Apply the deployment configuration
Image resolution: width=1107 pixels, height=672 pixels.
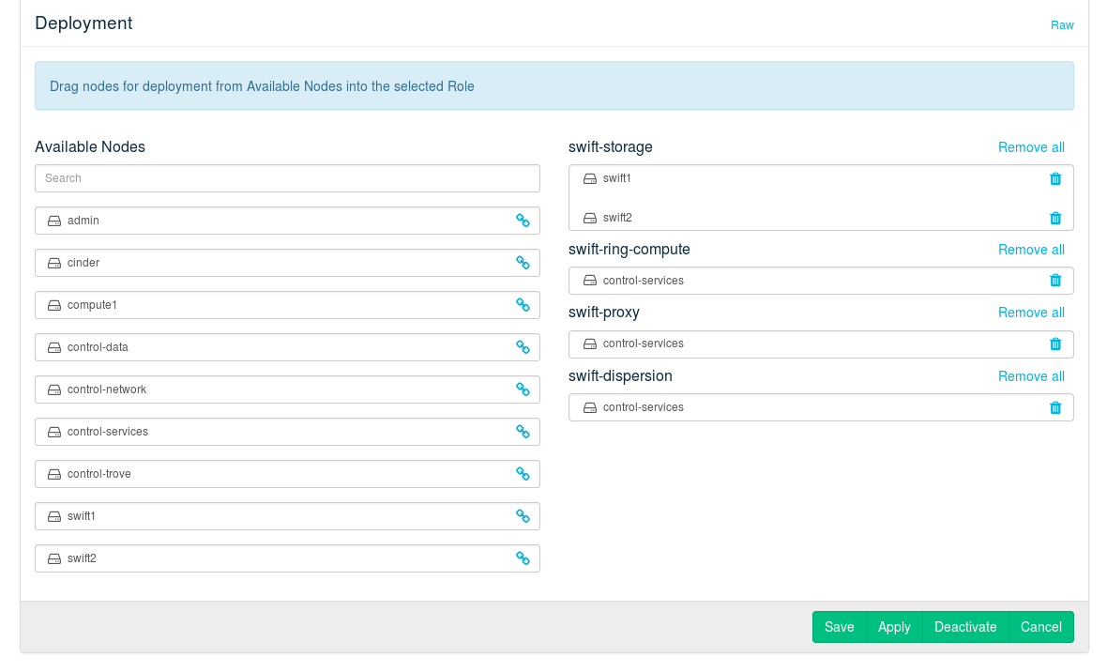click(894, 627)
